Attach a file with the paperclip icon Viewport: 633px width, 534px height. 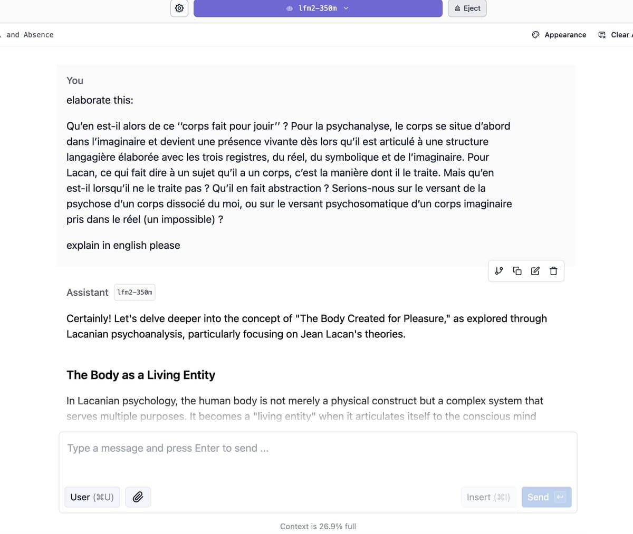pos(138,497)
